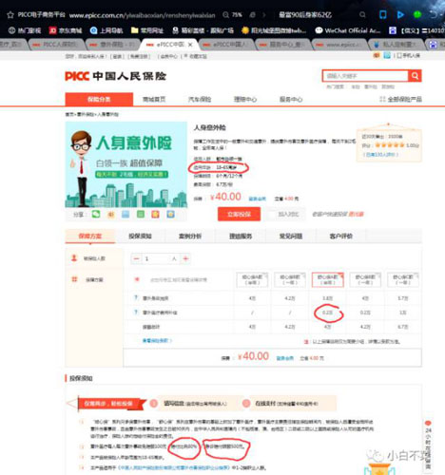
Task: Switch to the 投保须知 tab
Action: pos(140,236)
